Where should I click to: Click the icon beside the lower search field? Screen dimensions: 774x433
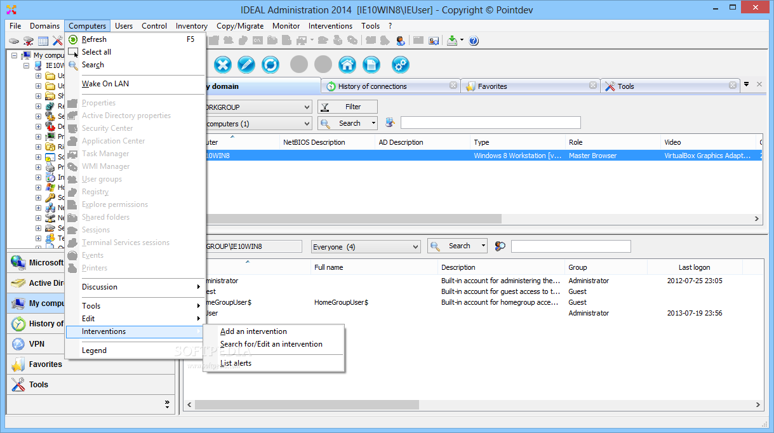pos(500,246)
